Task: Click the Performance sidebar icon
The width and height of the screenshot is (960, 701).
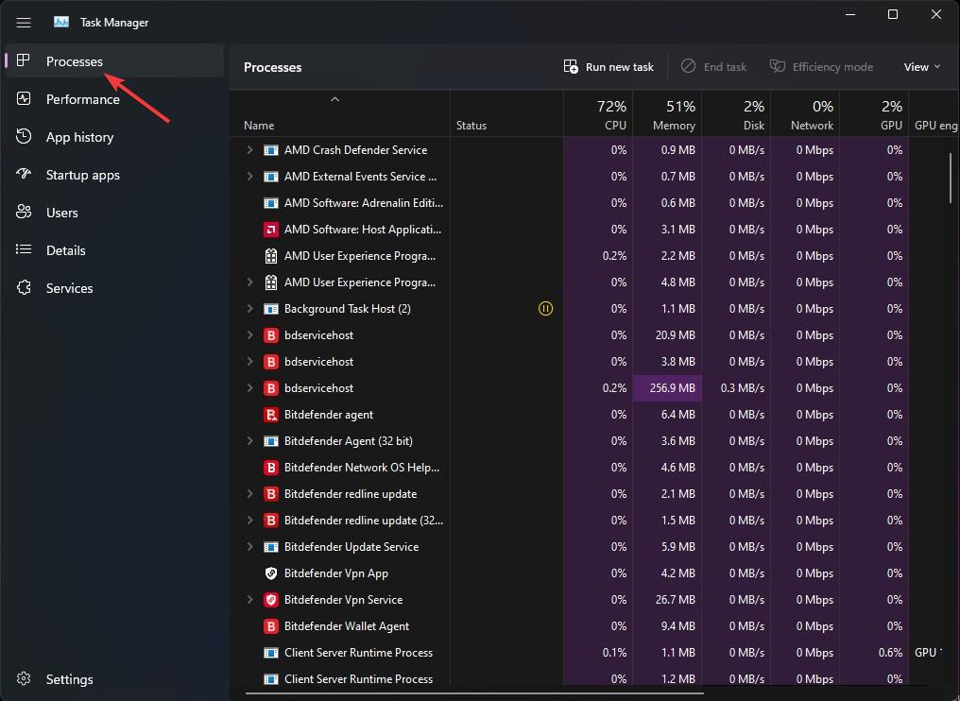Action: [x=24, y=98]
